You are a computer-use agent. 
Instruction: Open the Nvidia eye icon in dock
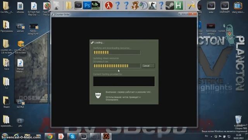pos(96,5)
